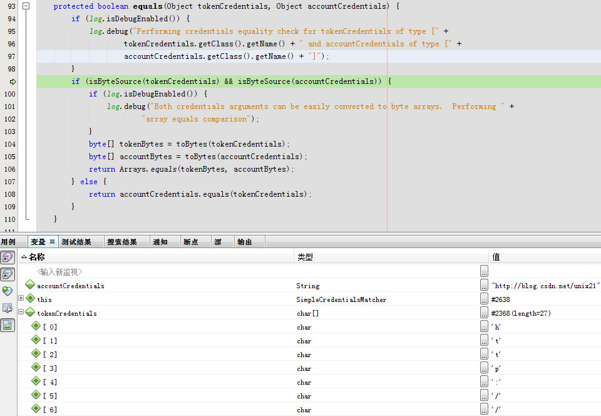Click the accountCredentials diamond icon

point(30,284)
